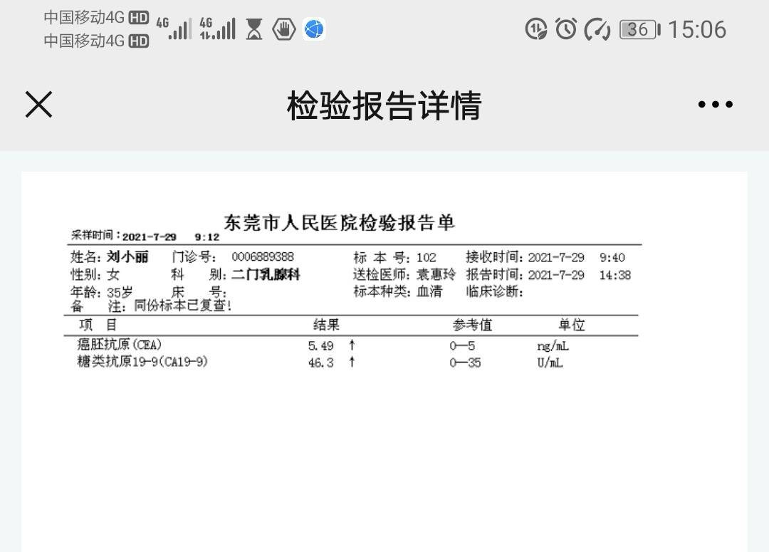
Task: Tap the 36 percent battery indicator
Action: [x=639, y=29]
